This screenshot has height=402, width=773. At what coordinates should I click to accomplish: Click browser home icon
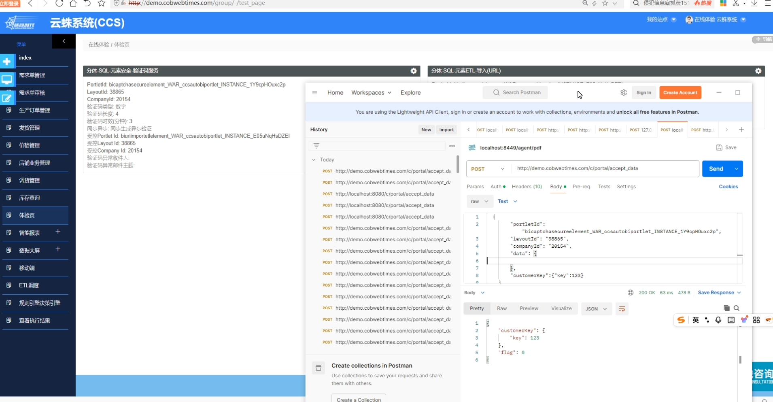point(73,3)
